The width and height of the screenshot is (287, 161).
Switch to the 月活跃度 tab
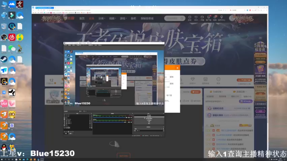coord(222,96)
